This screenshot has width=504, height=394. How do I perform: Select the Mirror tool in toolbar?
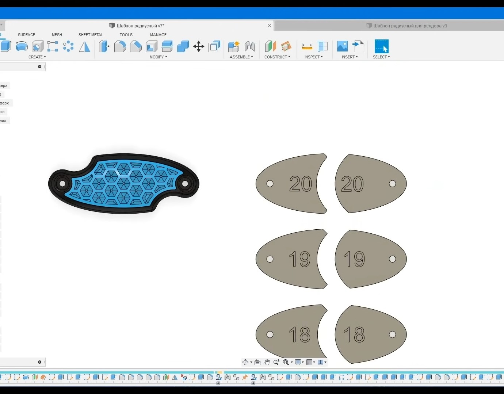coord(84,46)
